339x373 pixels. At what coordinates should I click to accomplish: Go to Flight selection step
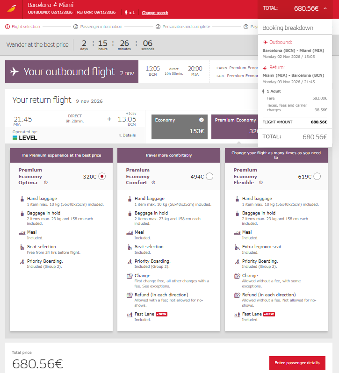coord(22,27)
